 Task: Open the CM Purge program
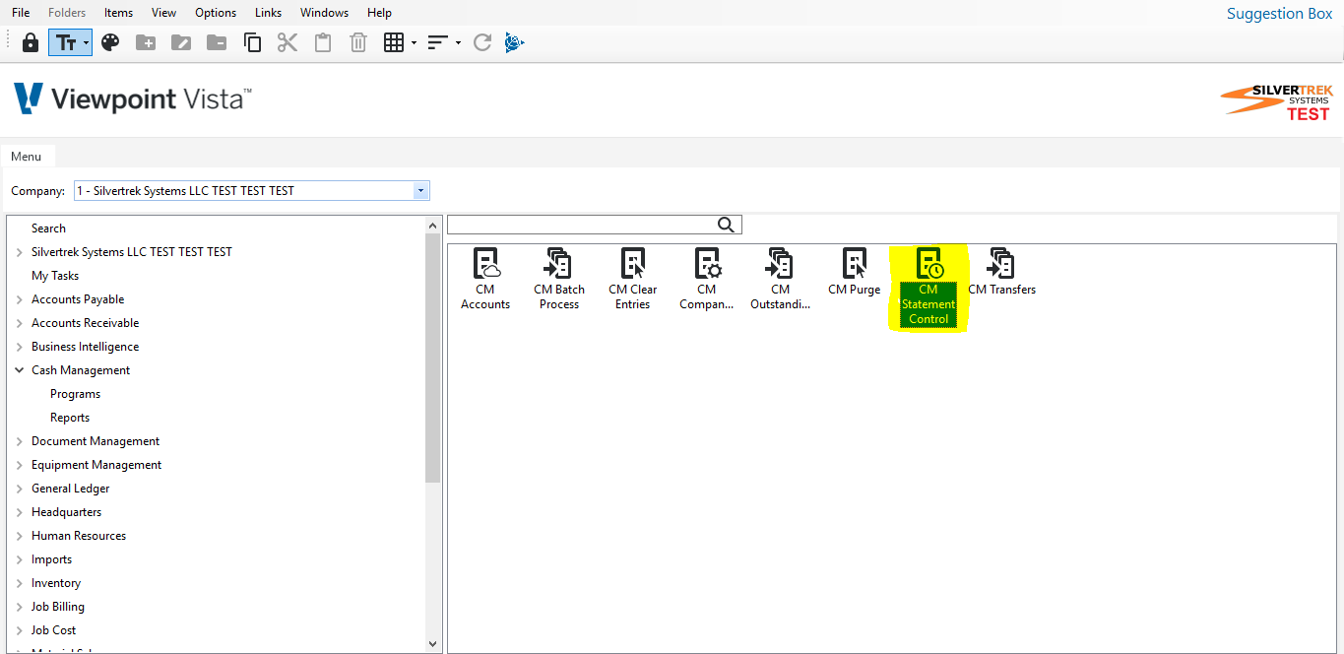pos(855,273)
